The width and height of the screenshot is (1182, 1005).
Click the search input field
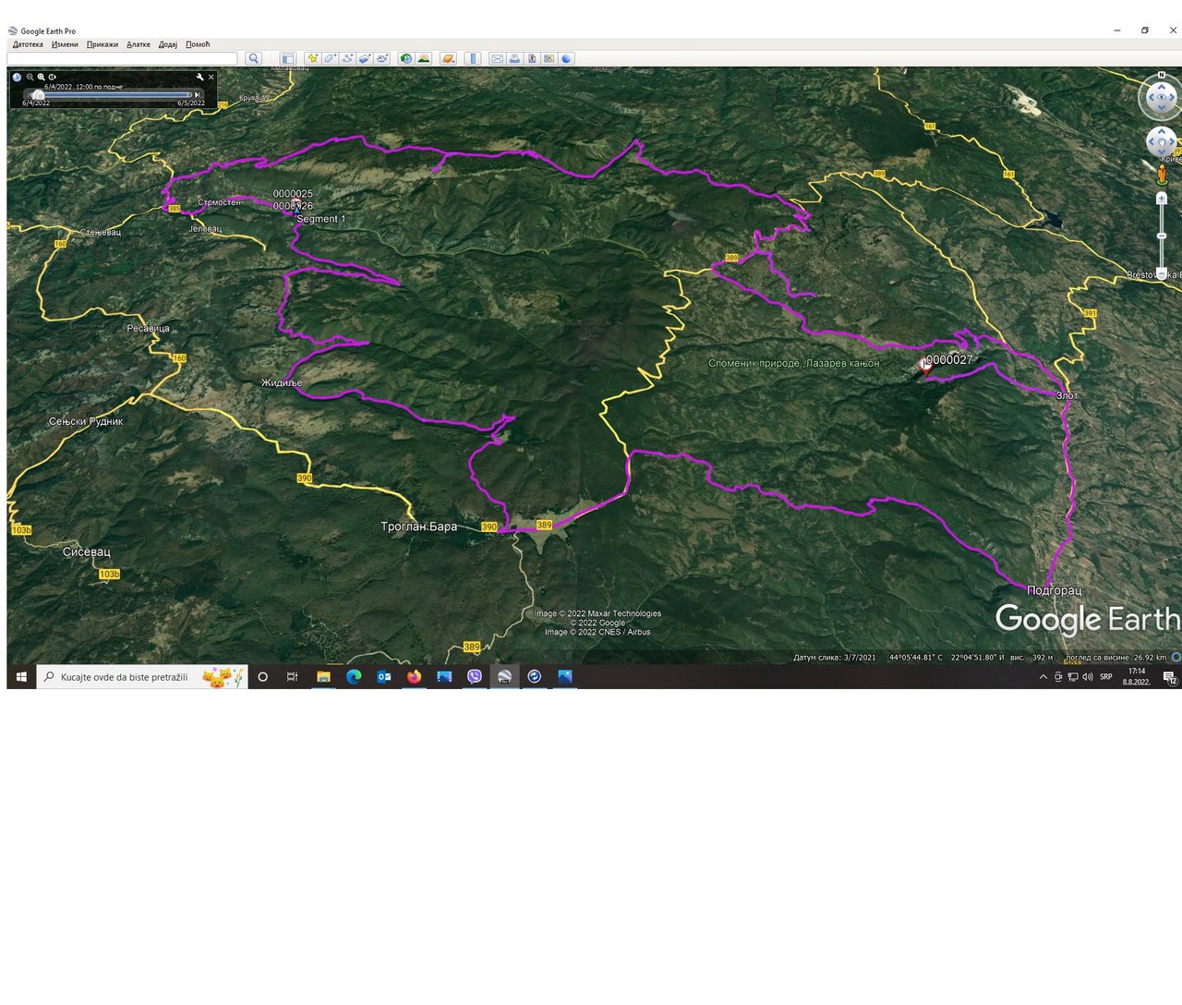(122, 58)
